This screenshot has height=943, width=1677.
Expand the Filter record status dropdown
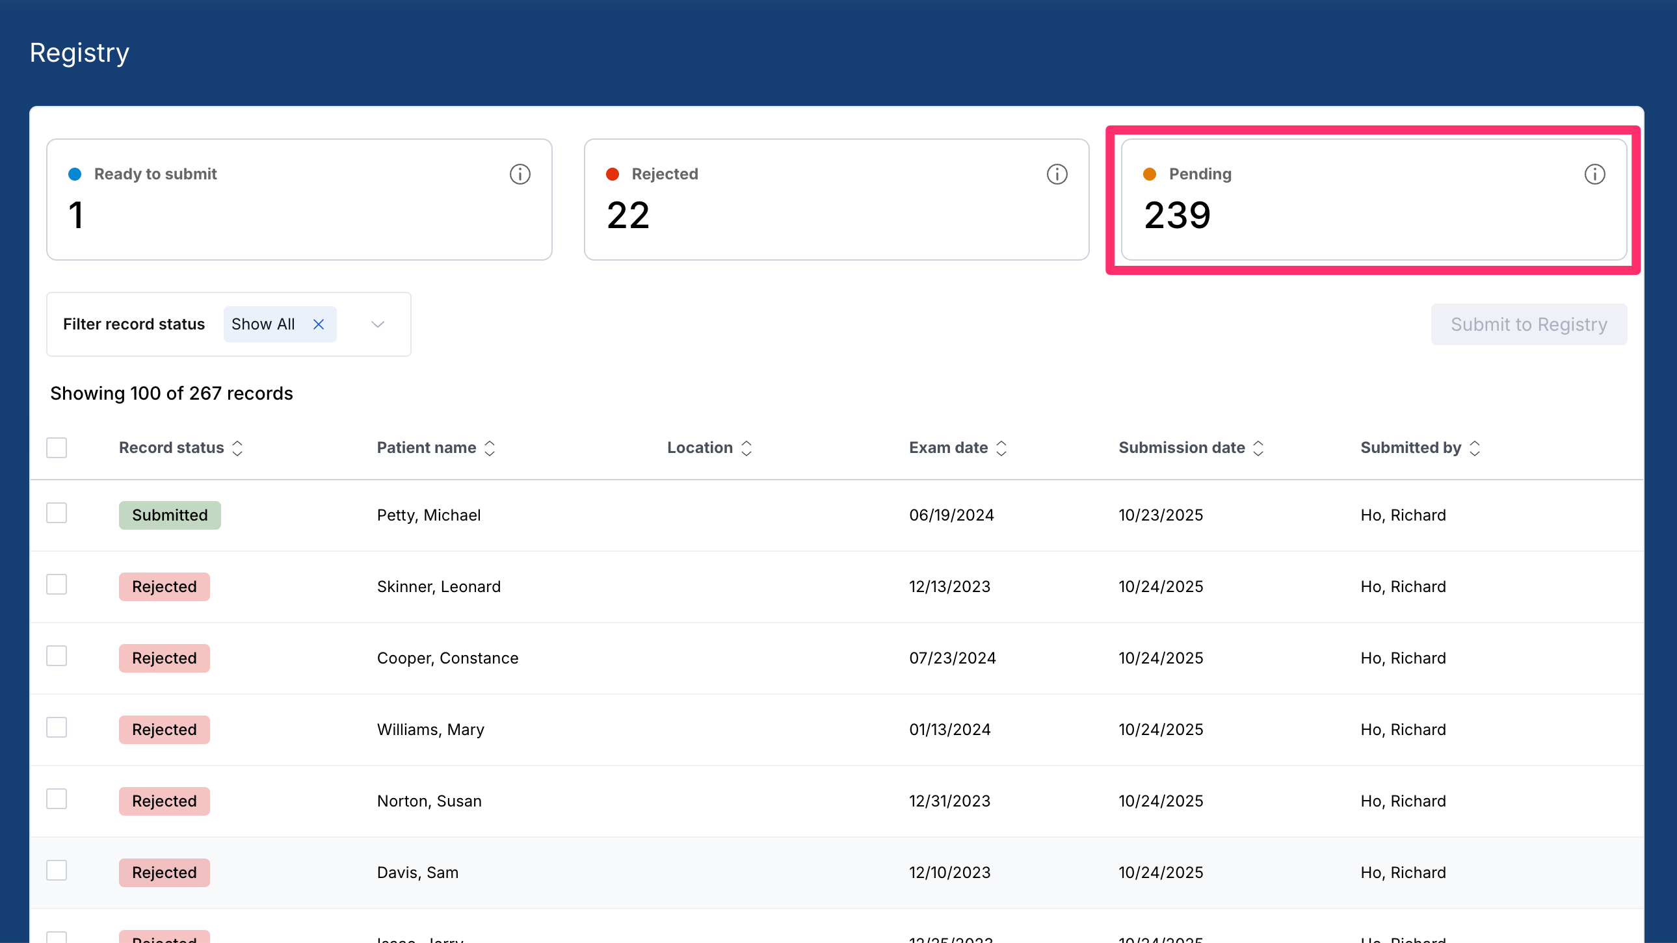click(x=378, y=324)
